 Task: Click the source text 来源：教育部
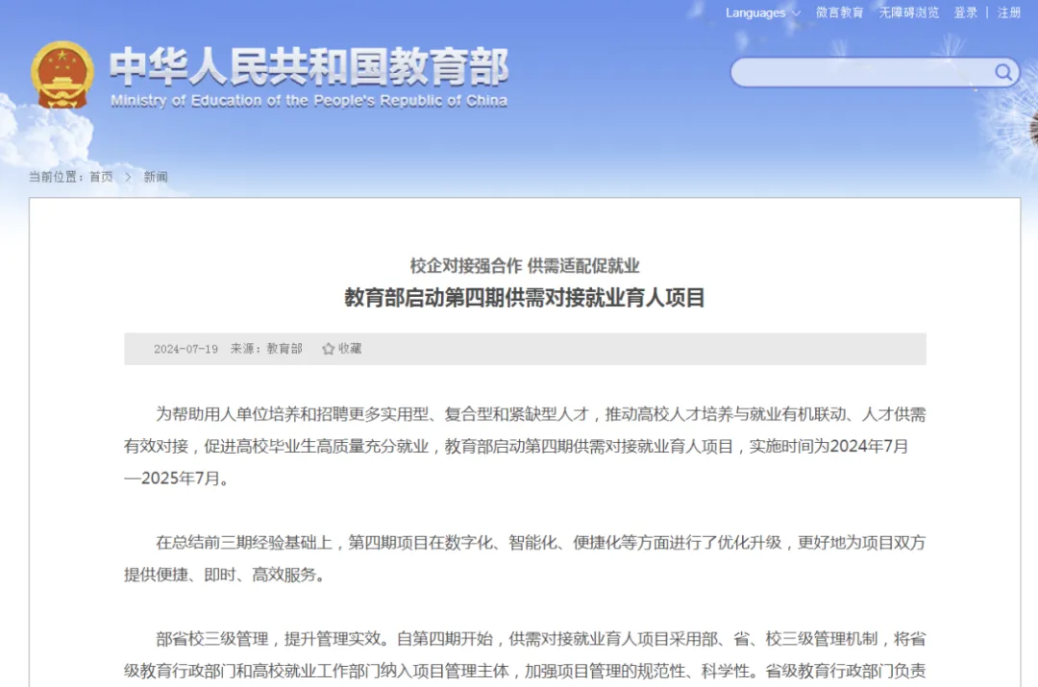coord(266,349)
